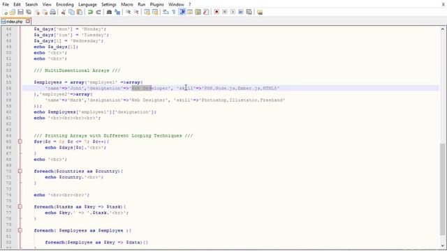Image resolution: width=447 pixels, height=251 pixels.
Task: Open the Encoding menu
Action: tap(65, 4)
